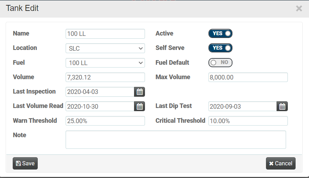Focus the Max Volume input field

[x=248, y=77]
